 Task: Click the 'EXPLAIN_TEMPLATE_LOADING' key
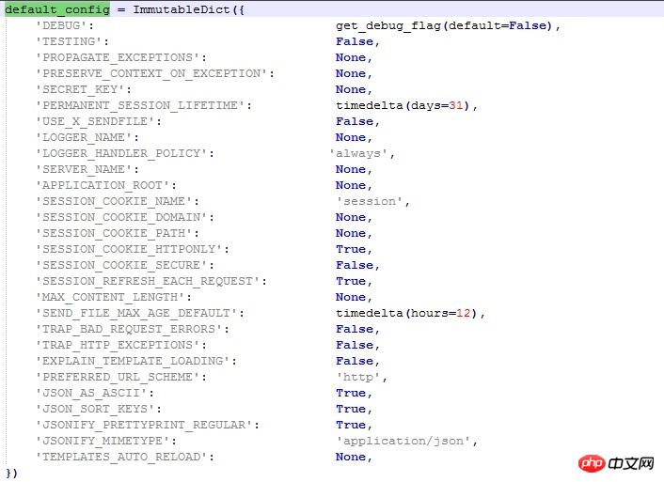[x=133, y=362]
